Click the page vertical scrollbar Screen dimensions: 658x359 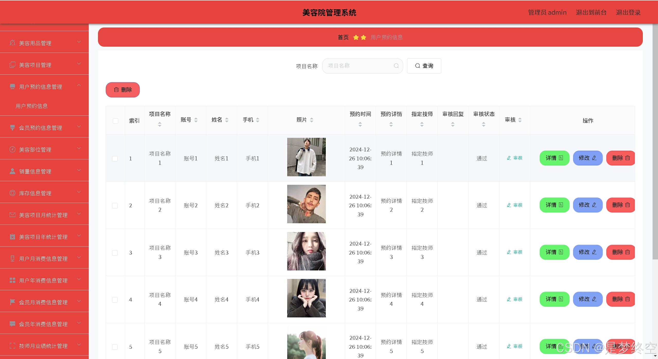click(655, 141)
